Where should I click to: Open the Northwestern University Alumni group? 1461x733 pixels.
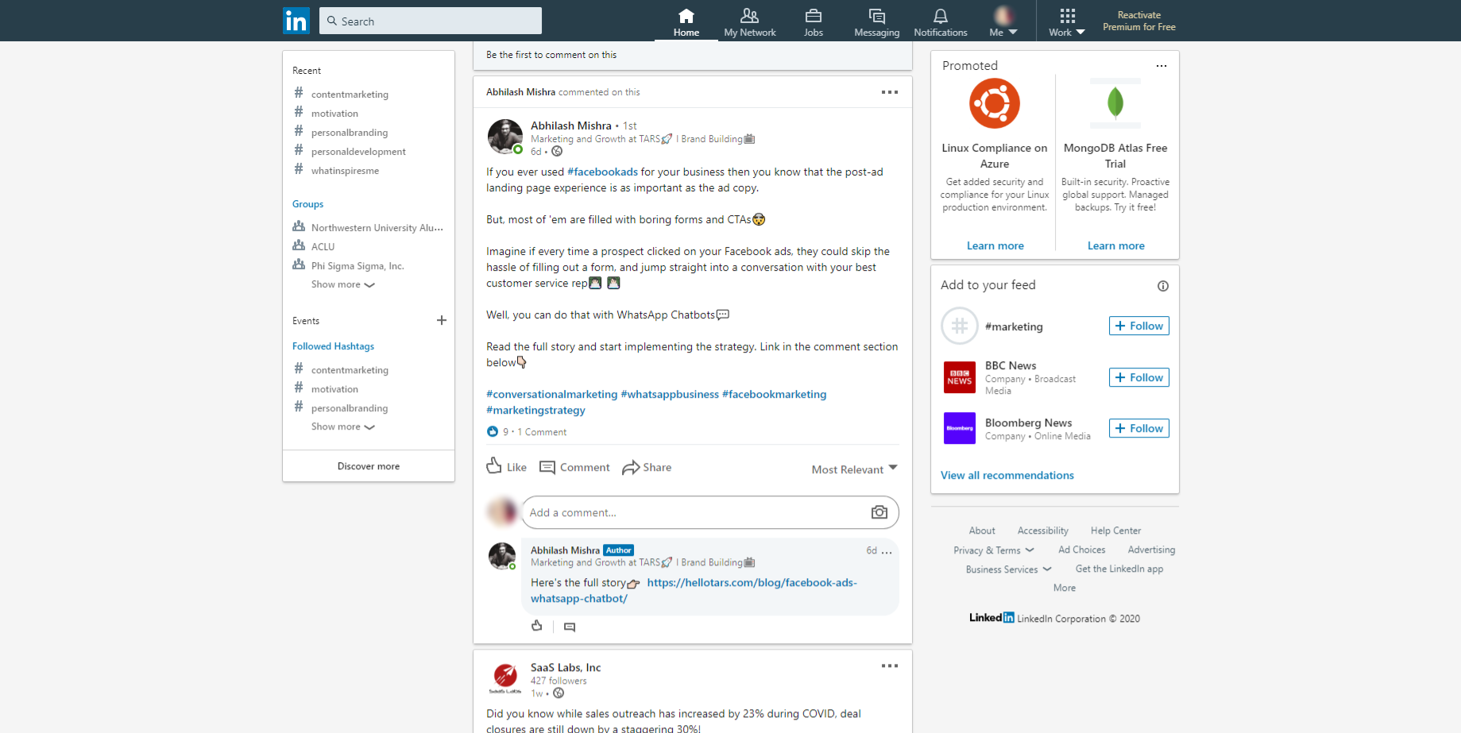[377, 228]
